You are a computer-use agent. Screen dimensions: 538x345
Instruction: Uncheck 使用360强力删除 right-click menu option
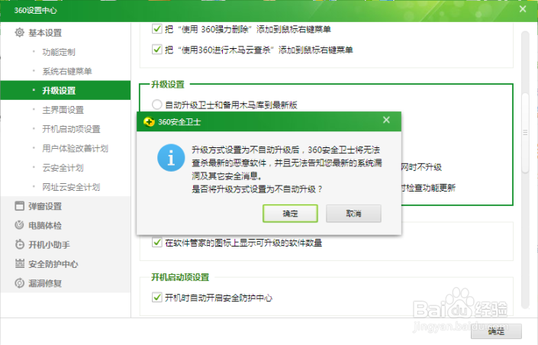(156, 29)
